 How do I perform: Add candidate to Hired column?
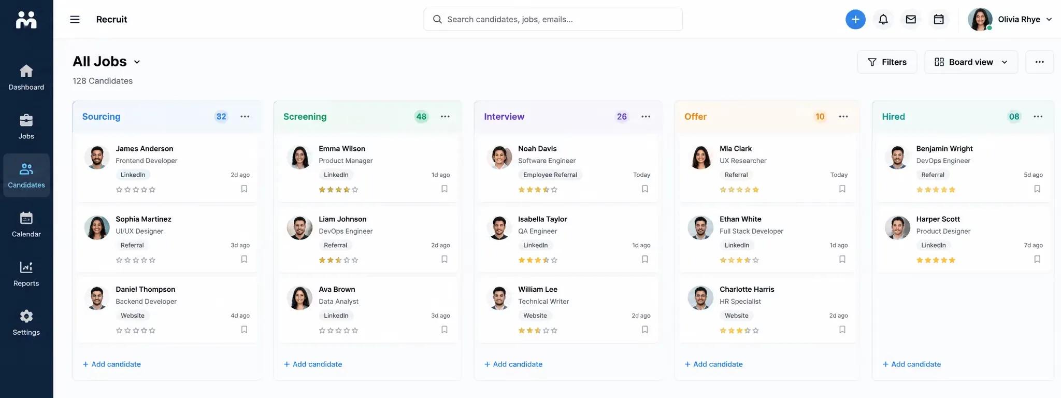(912, 364)
